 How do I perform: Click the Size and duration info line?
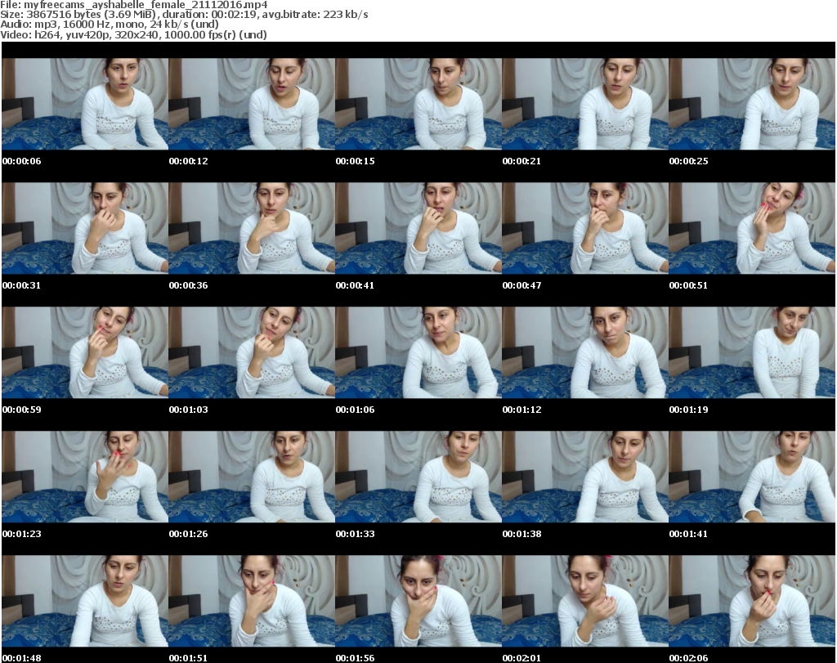point(184,15)
